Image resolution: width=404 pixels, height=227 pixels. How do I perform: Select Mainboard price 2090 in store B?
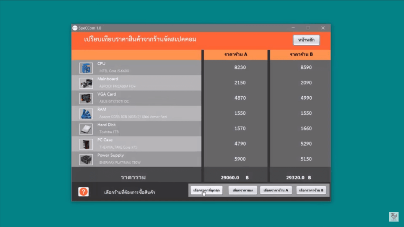(x=306, y=83)
